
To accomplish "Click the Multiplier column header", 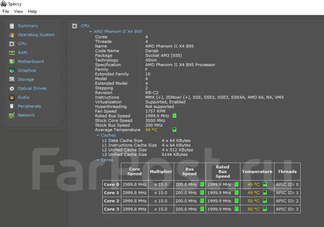I will (161, 172).
